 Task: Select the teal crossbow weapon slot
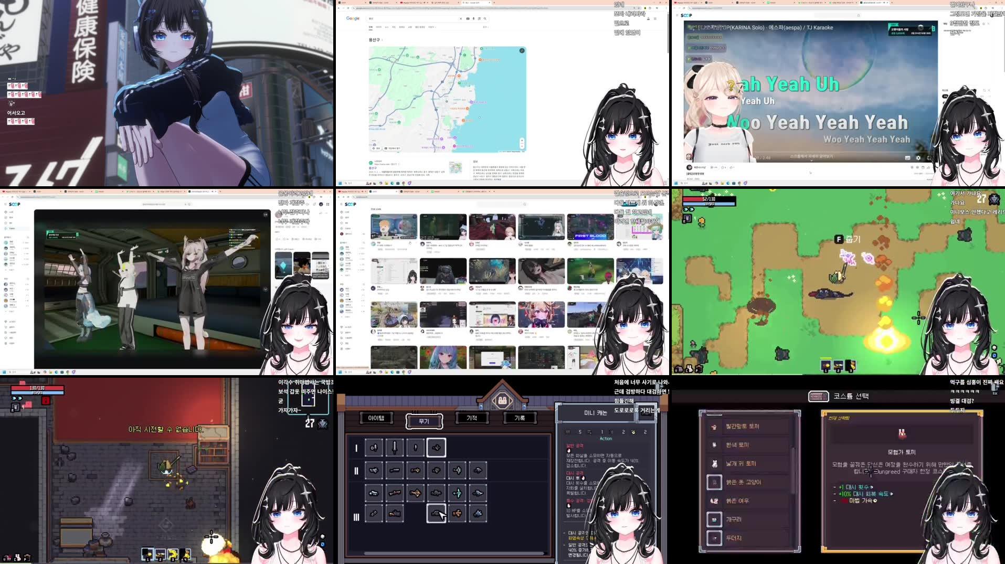tap(457, 493)
